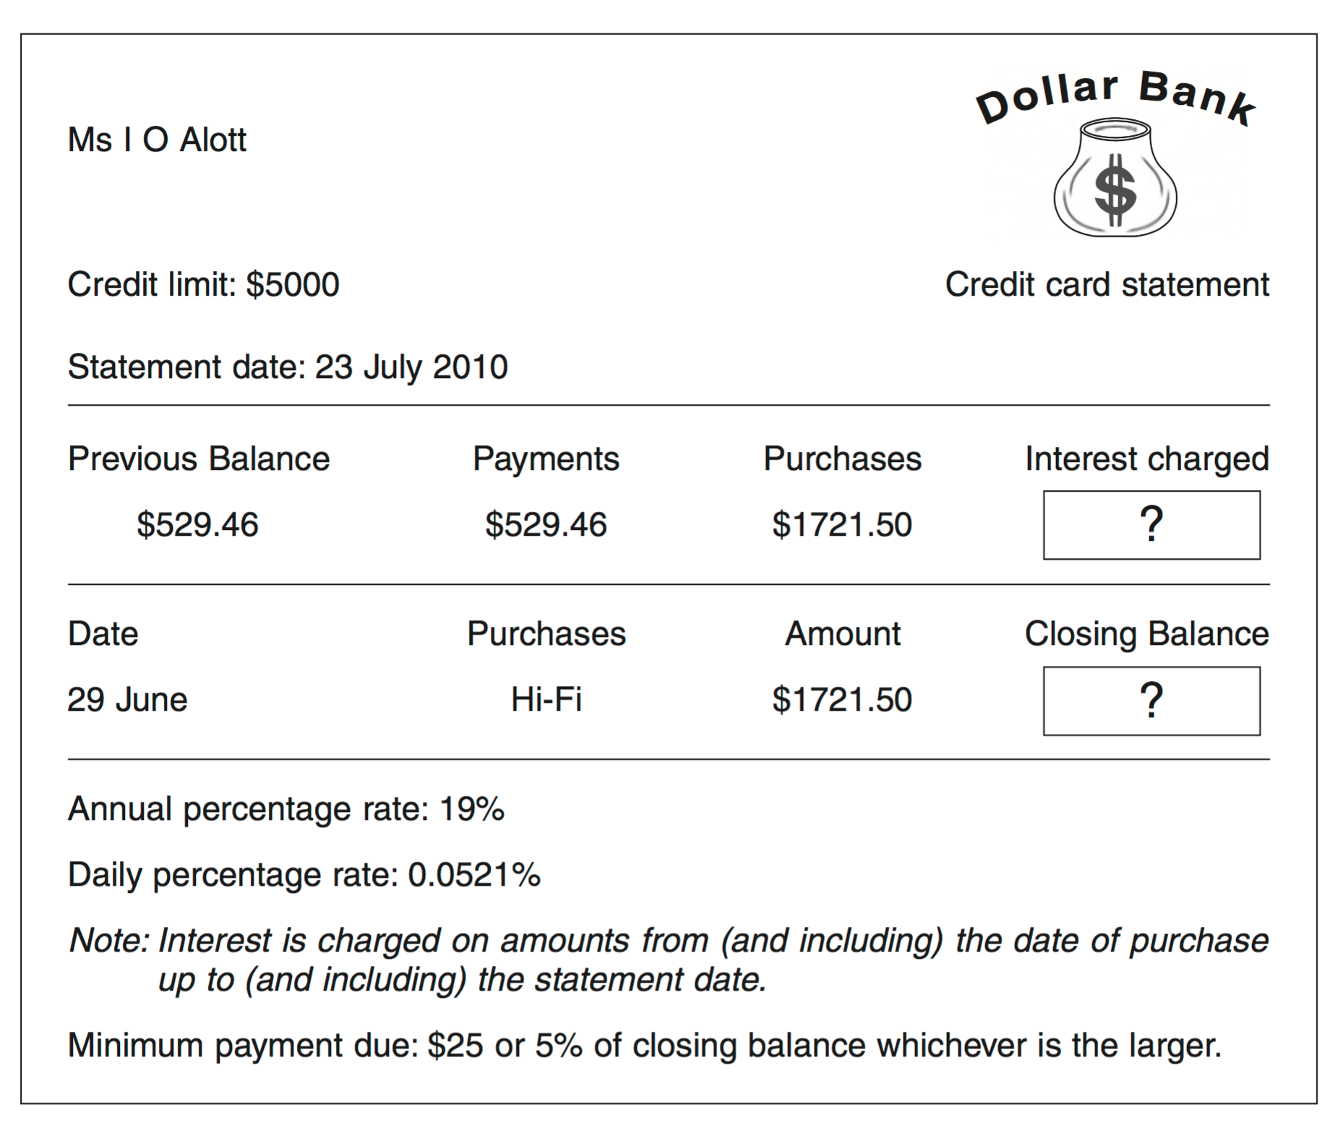Screen dimensions: 1343x1128
Task: Click the Previous Balance column header
Action: click(199, 458)
